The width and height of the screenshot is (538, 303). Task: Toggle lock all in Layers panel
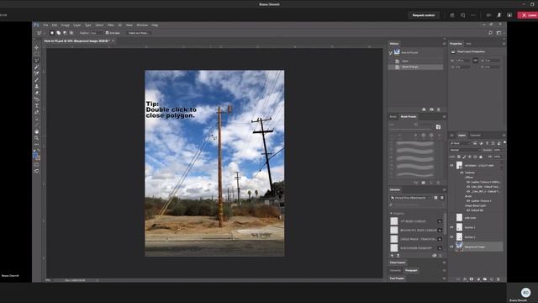point(481,157)
